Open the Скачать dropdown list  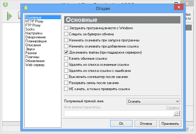click(x=153, y=101)
